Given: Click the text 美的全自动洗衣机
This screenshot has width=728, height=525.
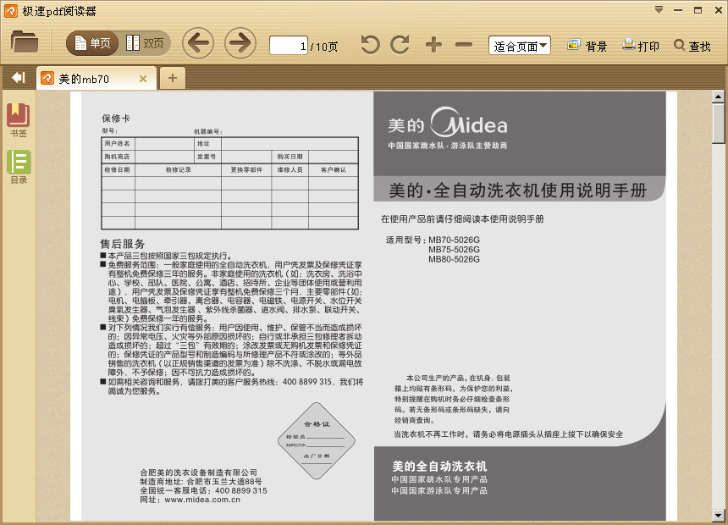Looking at the screenshot, I should pyautogui.click(x=439, y=467).
